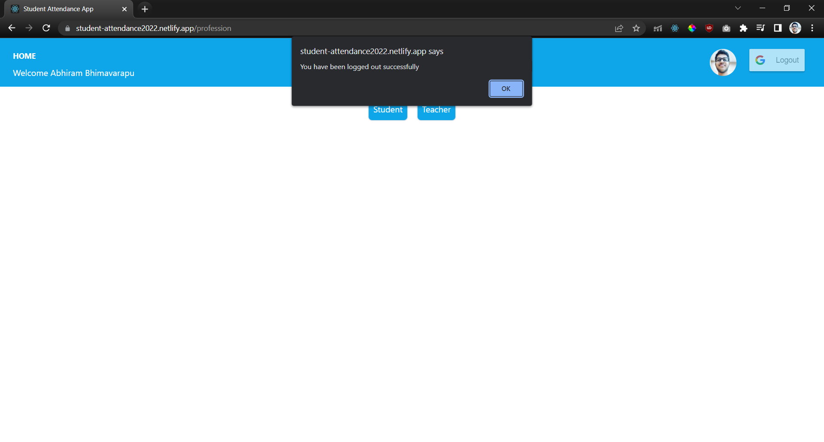Open the ColorZilla color picker extension
824x442 pixels.
[x=691, y=28]
